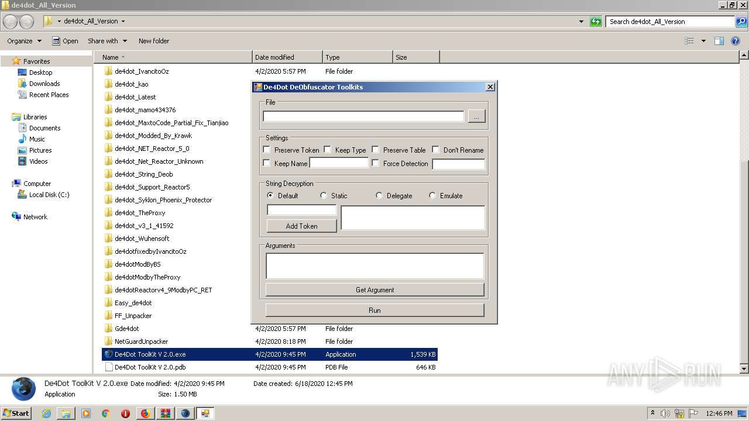The image size is (749, 421).
Task: Enable the Keep Type checkbox
Action: coord(328,150)
